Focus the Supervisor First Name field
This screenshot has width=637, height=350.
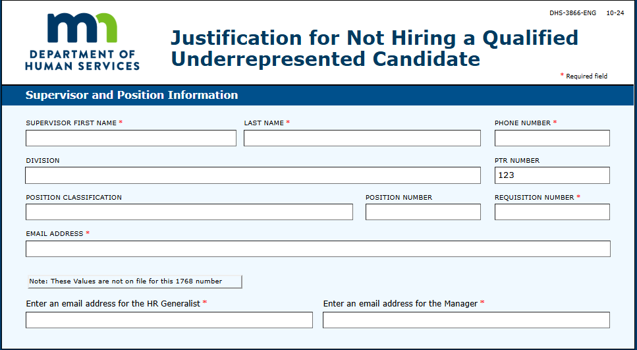[131, 138]
